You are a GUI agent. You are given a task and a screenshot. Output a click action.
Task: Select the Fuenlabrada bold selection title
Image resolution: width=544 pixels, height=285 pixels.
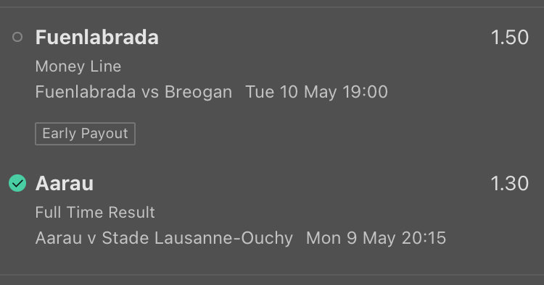(x=97, y=37)
